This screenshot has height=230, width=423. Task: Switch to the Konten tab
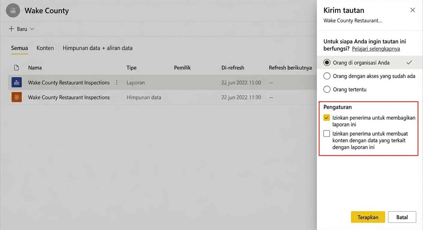[x=45, y=48]
